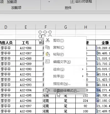Click the Copy pages icon in context menu
This screenshot has width=110, height=114.
[x=48, y=47]
